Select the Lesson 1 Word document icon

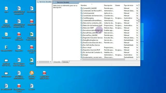(32, 86)
